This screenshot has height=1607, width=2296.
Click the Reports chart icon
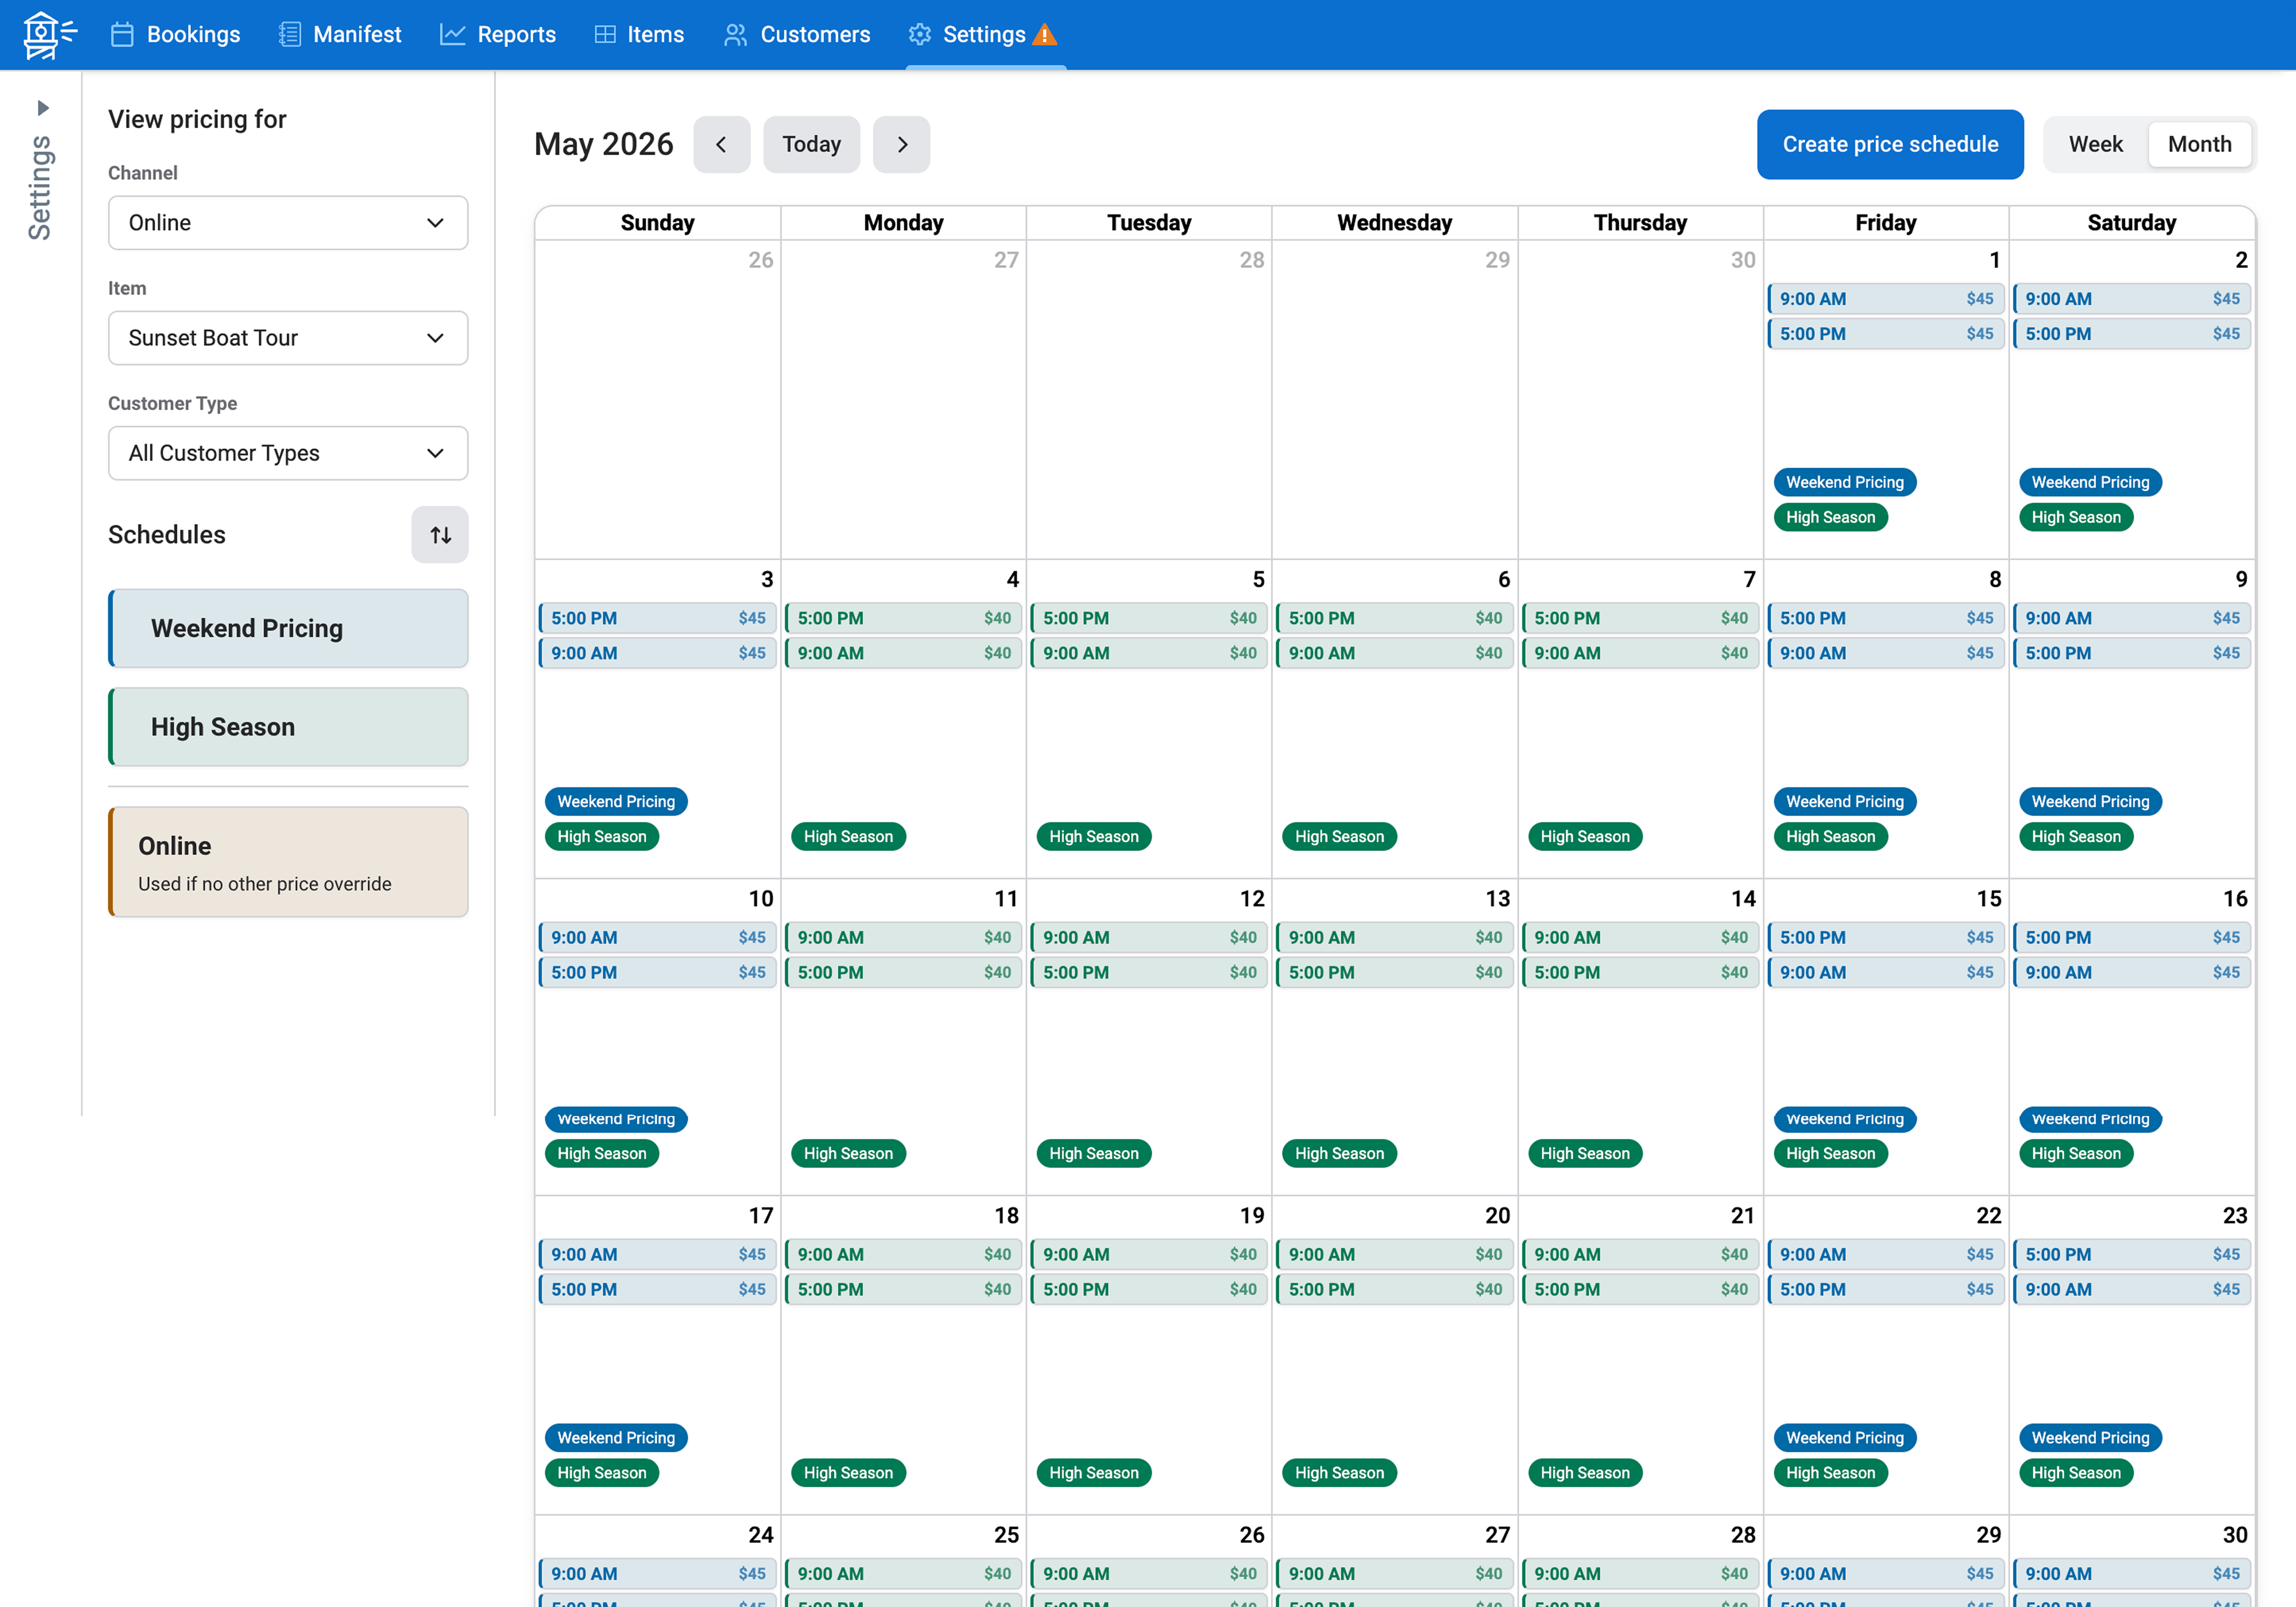coord(452,35)
